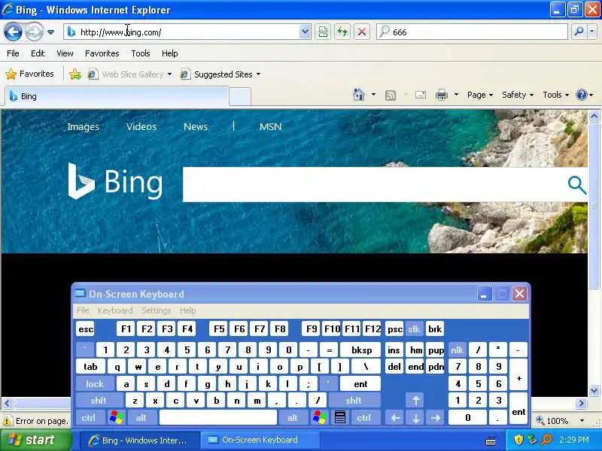
Task: Click the right arrow key
Action: coord(436,417)
